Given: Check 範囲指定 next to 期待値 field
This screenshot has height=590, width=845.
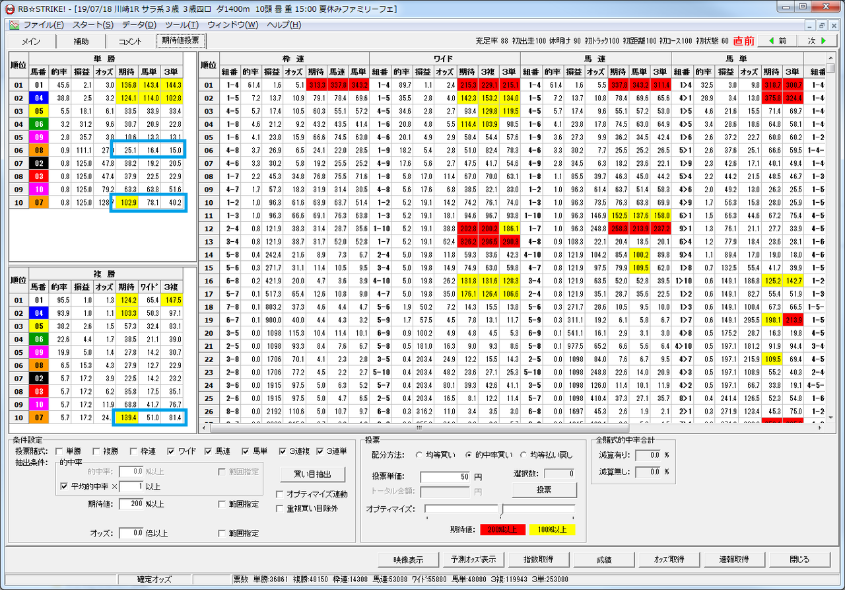Looking at the screenshot, I should click(222, 504).
